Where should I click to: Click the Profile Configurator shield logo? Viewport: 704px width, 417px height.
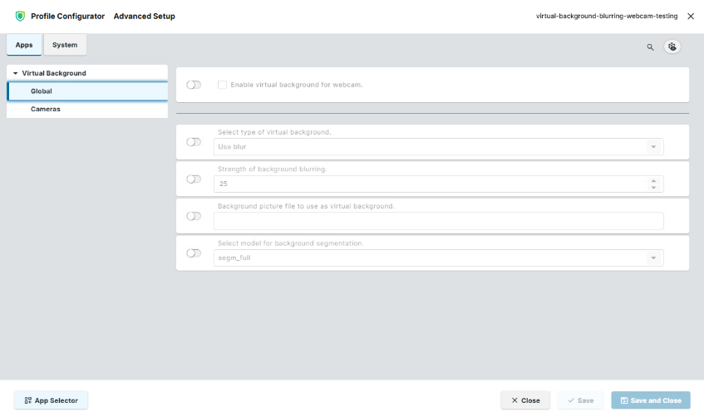[20, 17]
